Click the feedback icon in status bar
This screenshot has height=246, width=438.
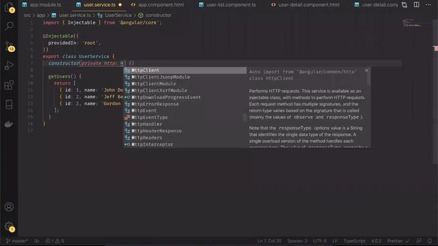coord(418,241)
